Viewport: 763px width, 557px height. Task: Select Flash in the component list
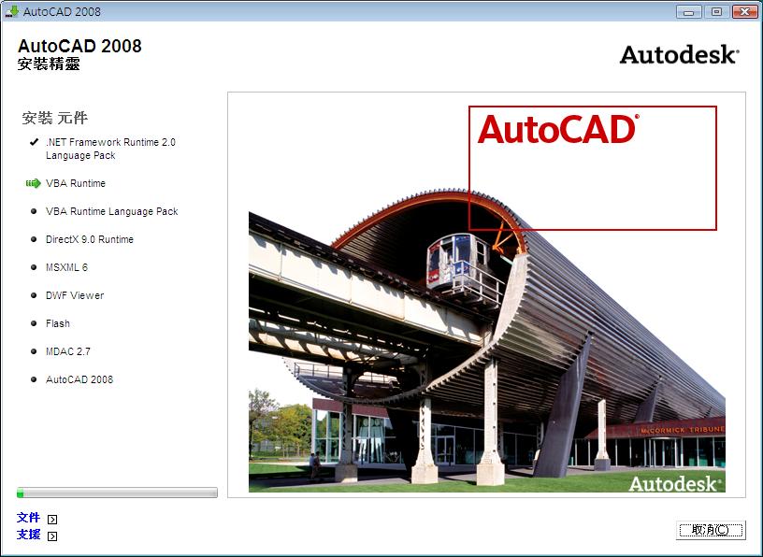coord(58,323)
